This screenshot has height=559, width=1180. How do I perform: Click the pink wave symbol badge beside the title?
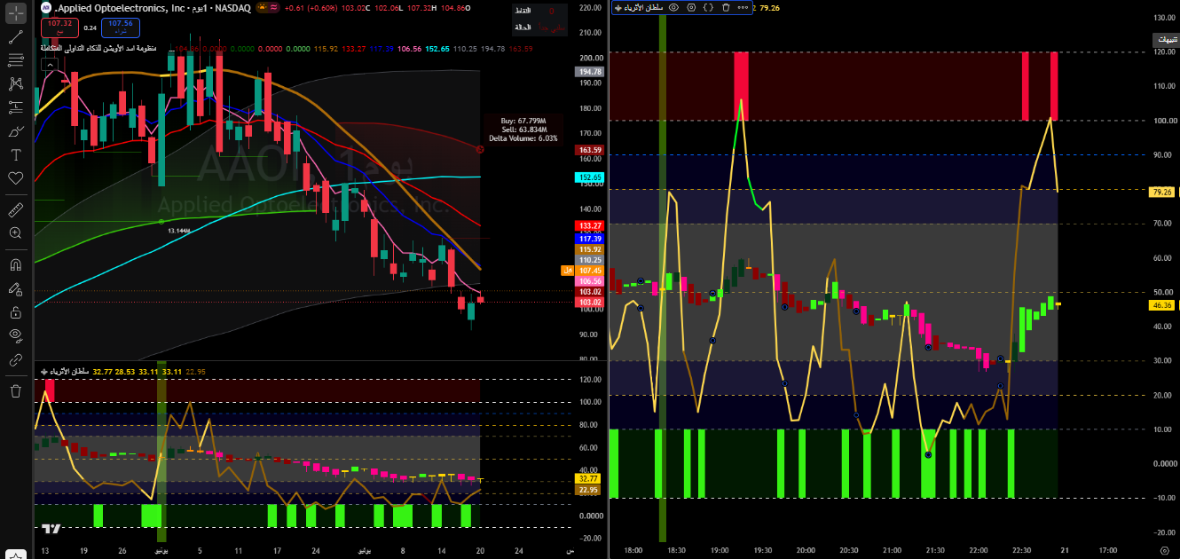(x=273, y=7)
